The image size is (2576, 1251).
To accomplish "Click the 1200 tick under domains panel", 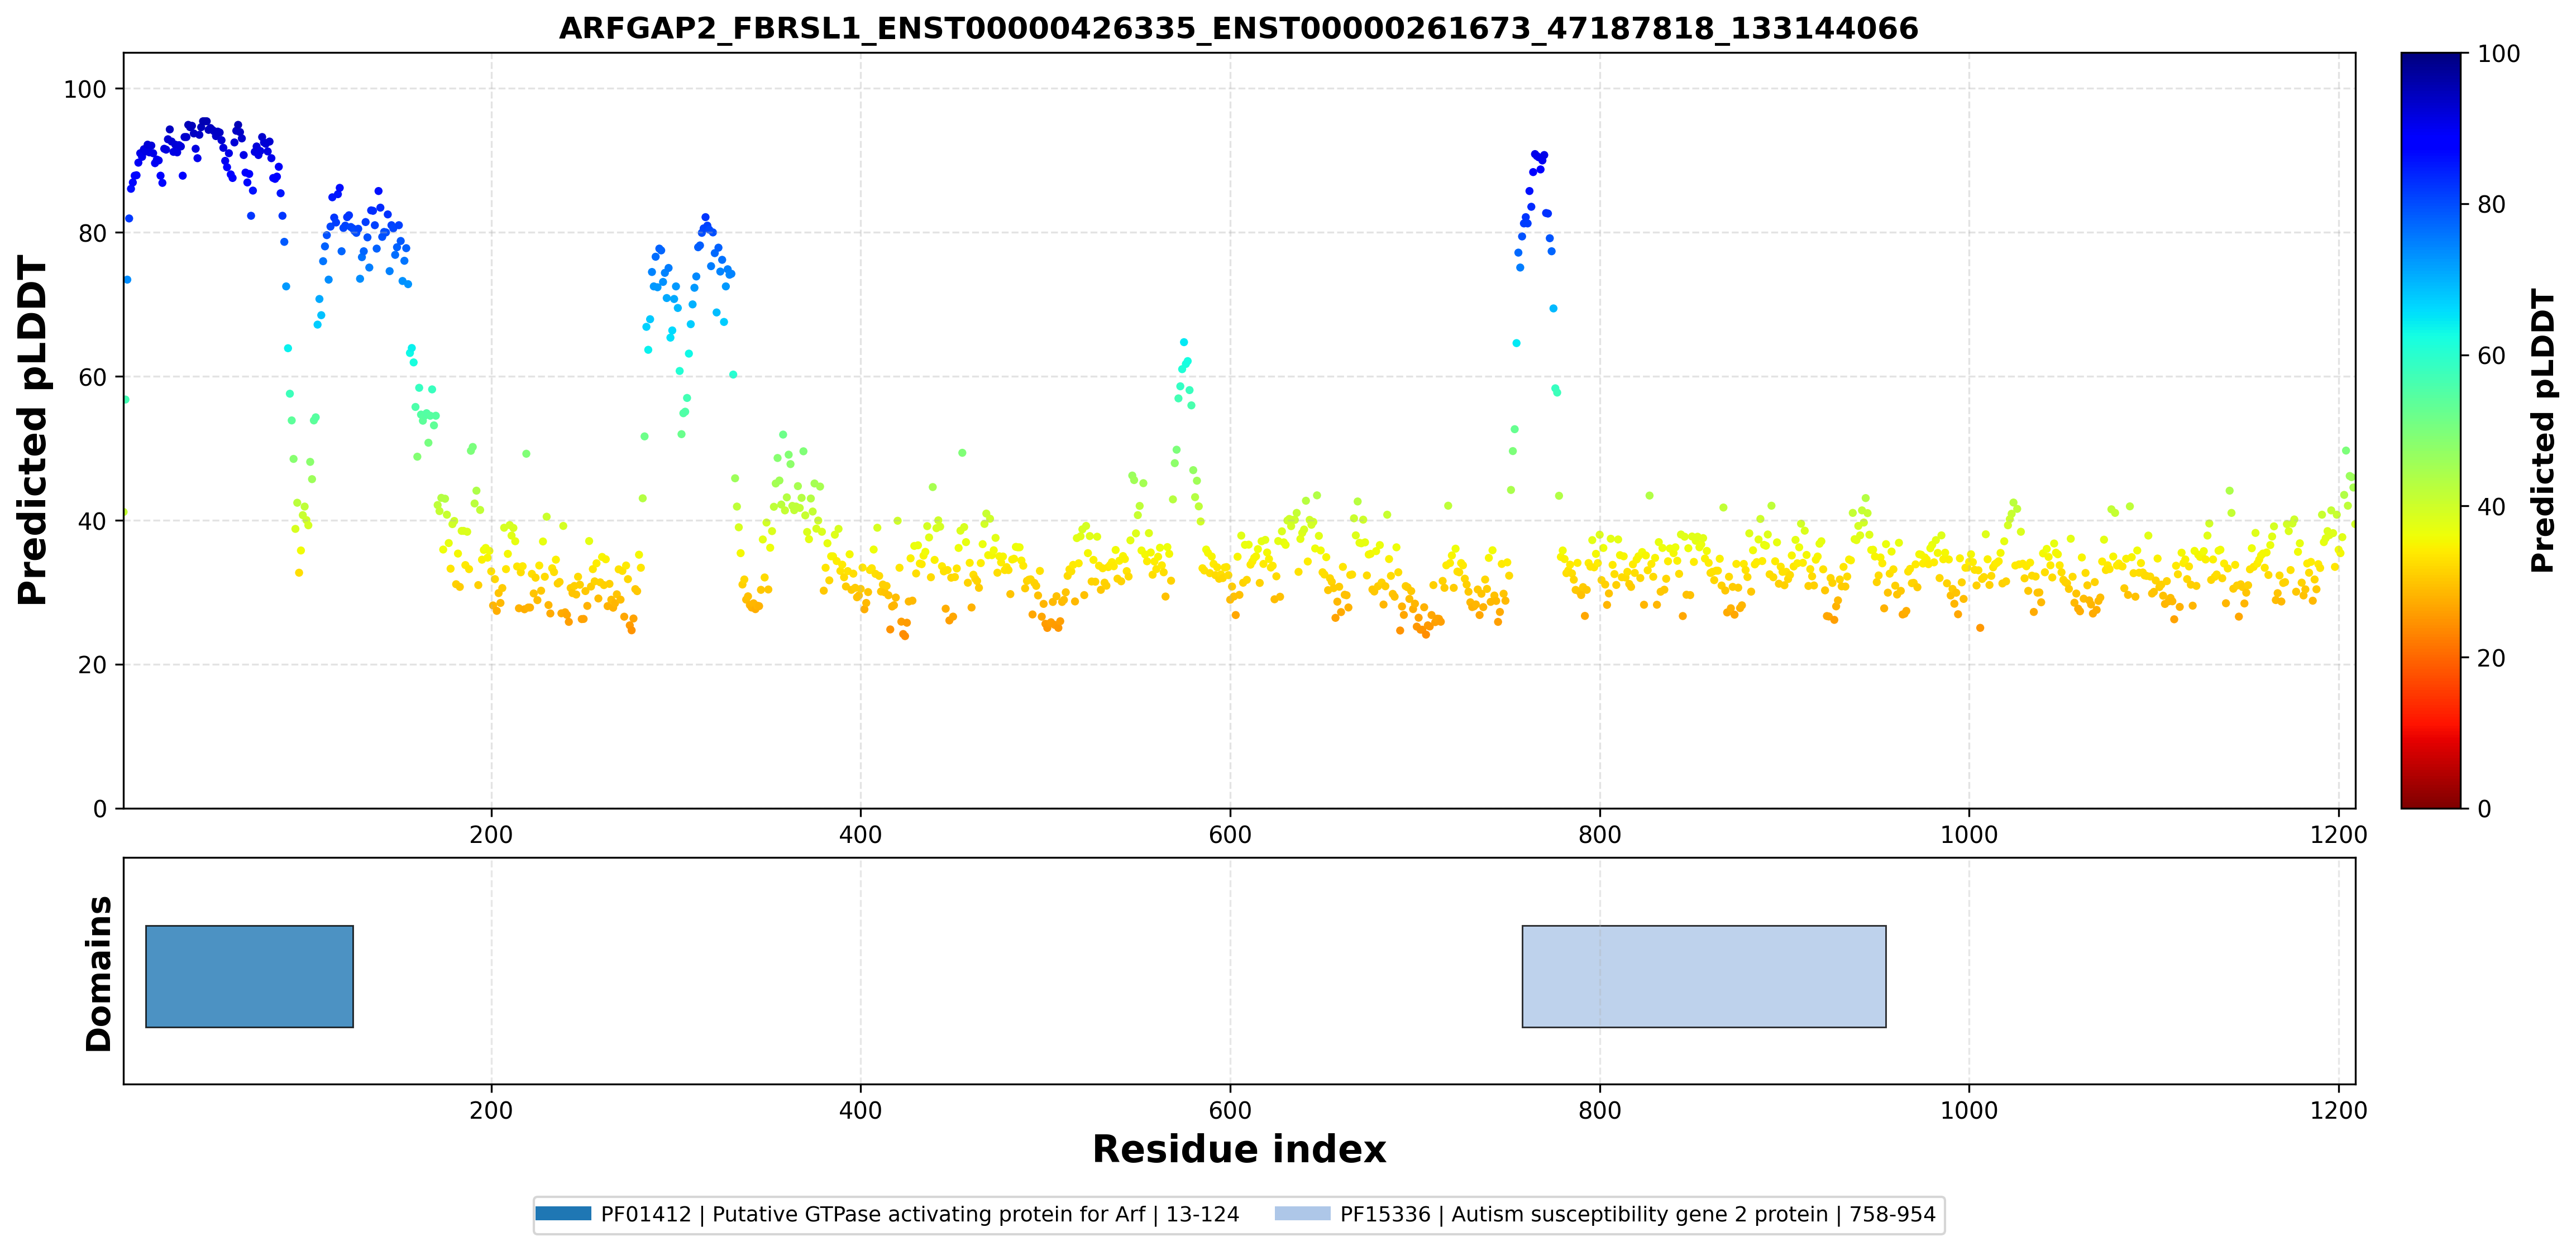I will (x=2338, y=1111).
